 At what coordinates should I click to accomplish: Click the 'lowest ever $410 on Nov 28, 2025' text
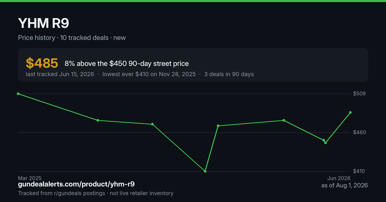coord(149,74)
